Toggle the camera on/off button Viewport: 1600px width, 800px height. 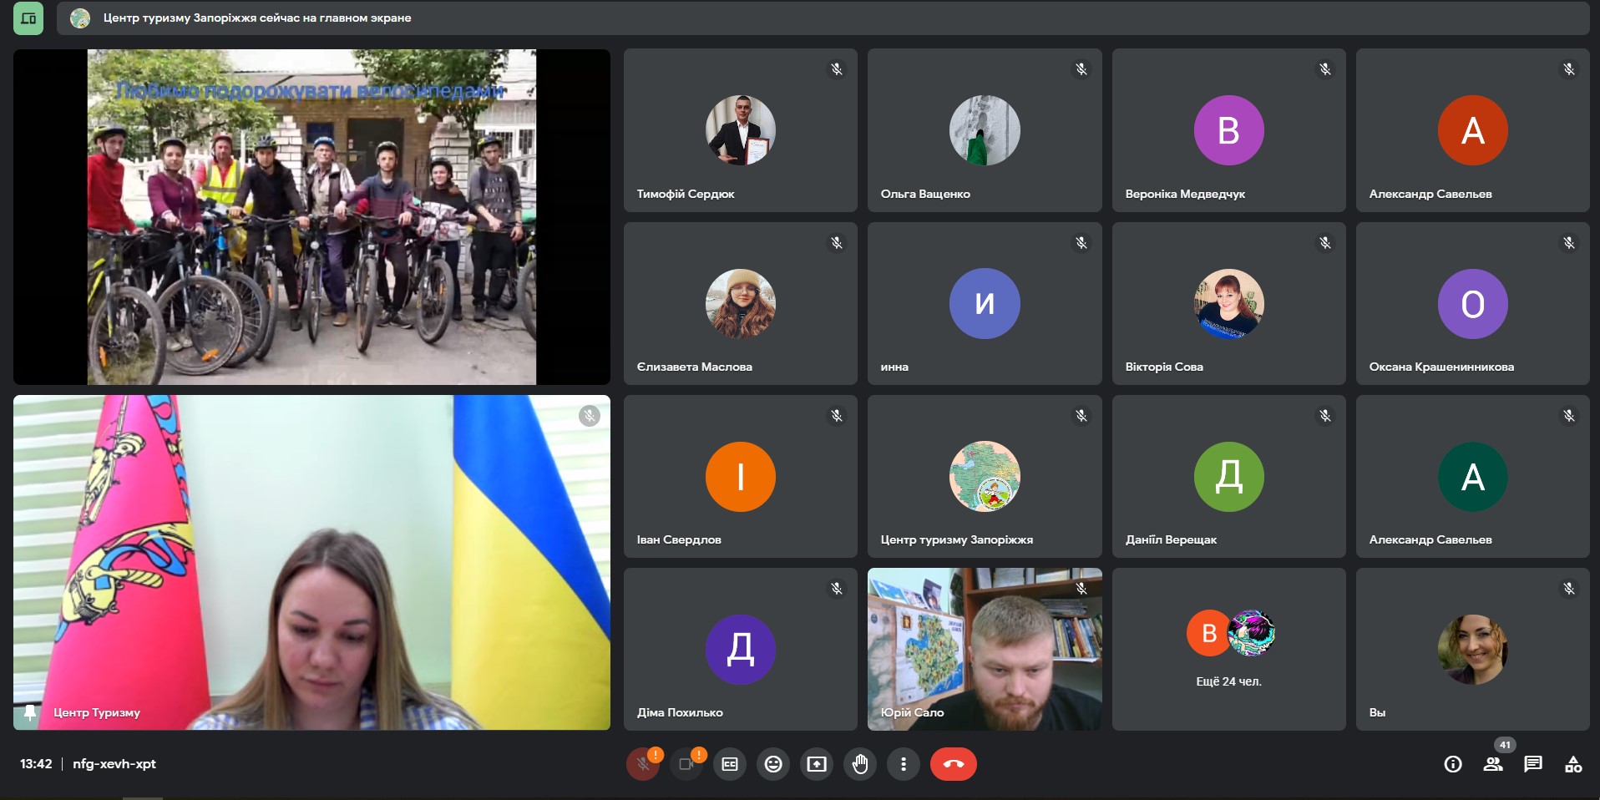pos(686,764)
